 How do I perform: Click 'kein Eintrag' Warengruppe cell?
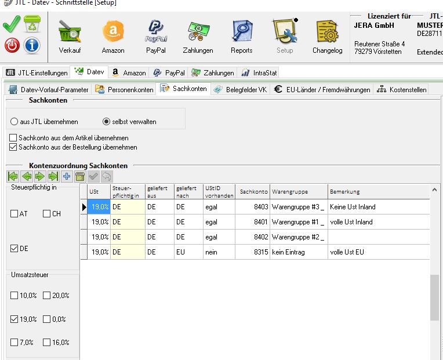pos(299,252)
